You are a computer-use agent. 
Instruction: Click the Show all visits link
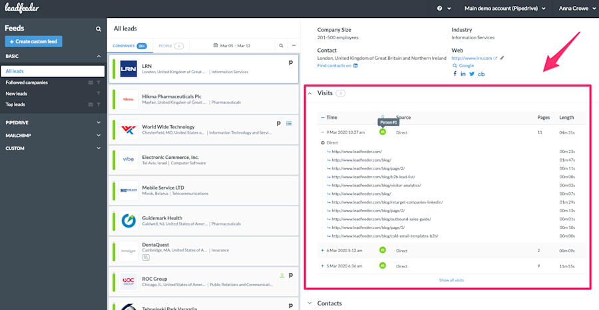[451, 280]
